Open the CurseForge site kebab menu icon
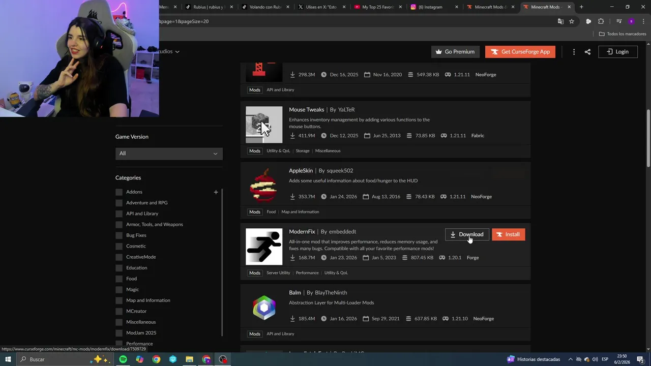The height and width of the screenshot is (366, 651). [574, 52]
